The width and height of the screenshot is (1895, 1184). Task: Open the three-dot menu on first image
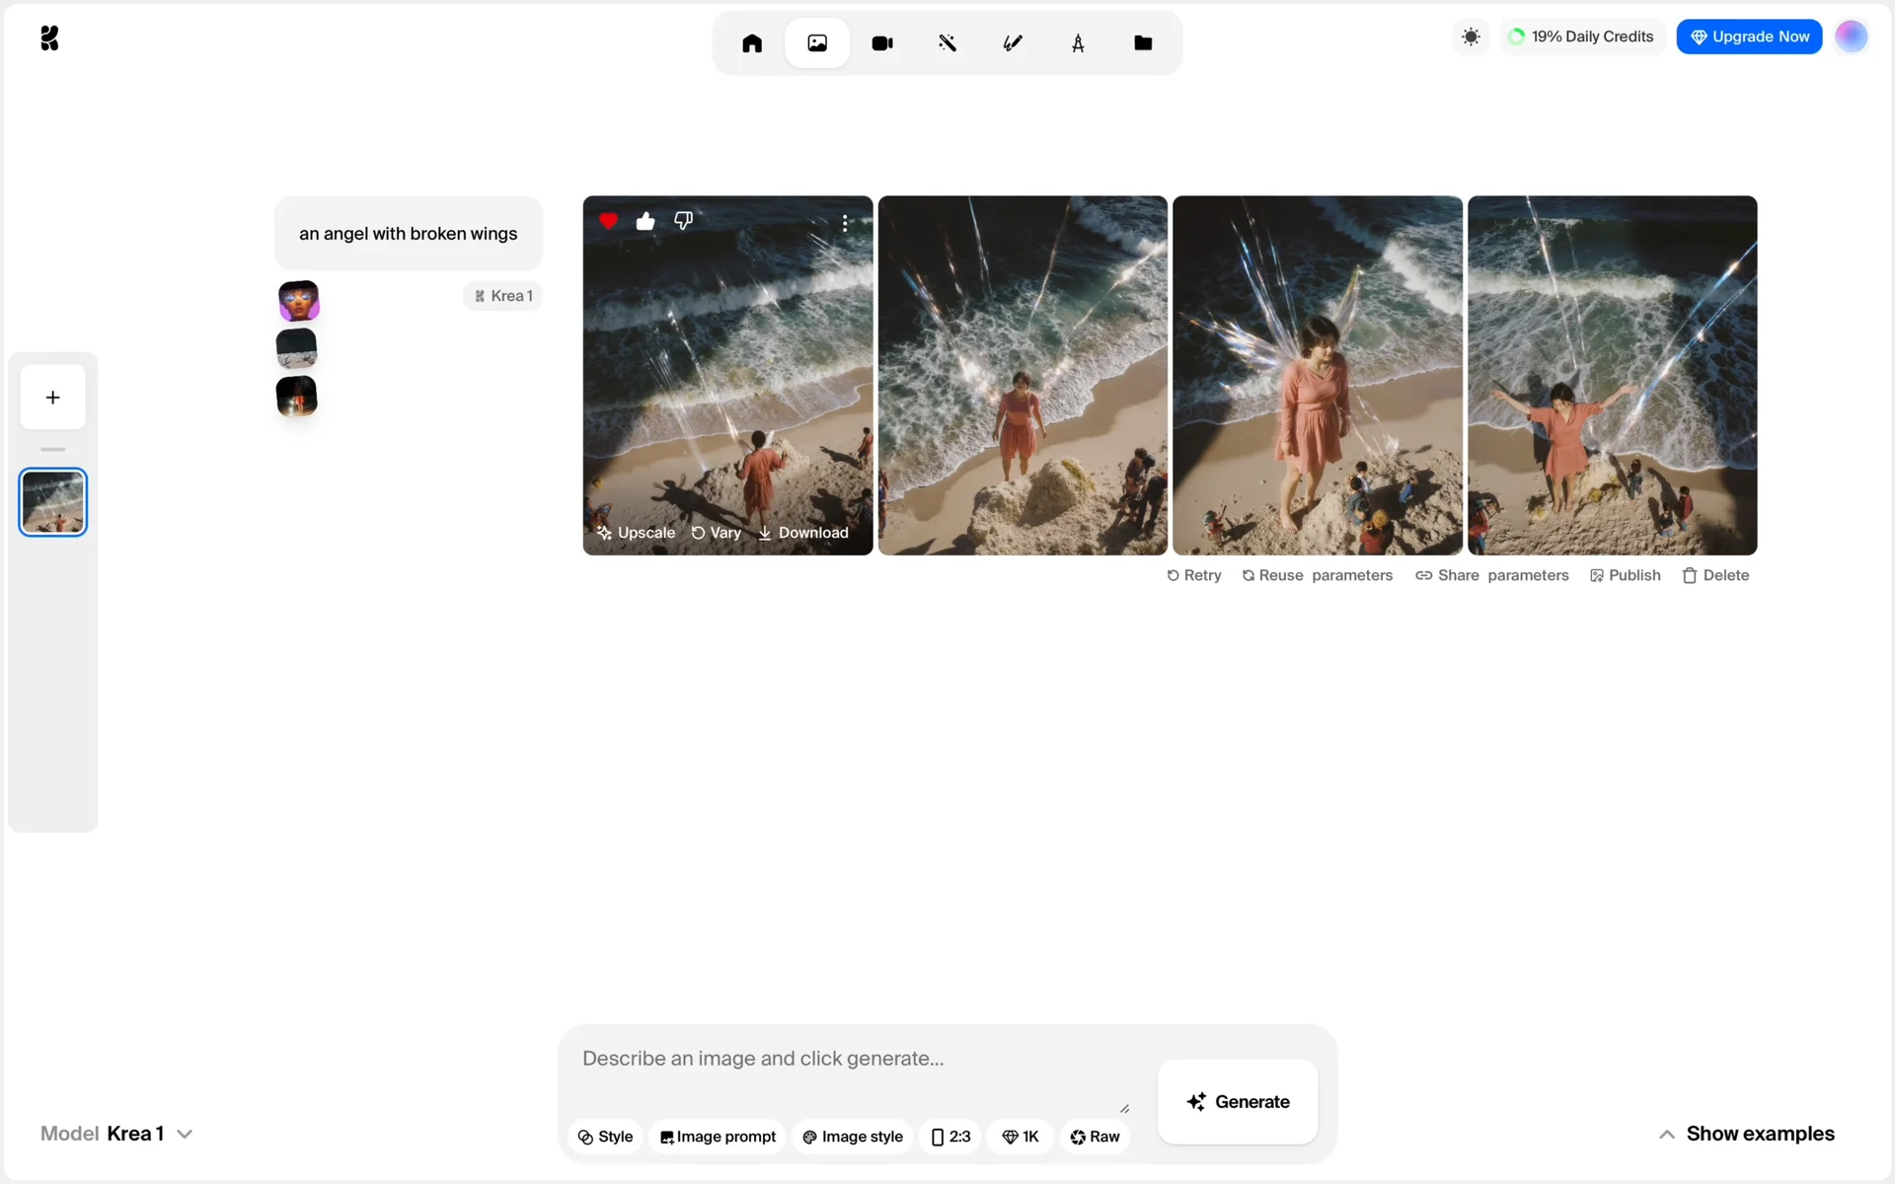(x=845, y=223)
